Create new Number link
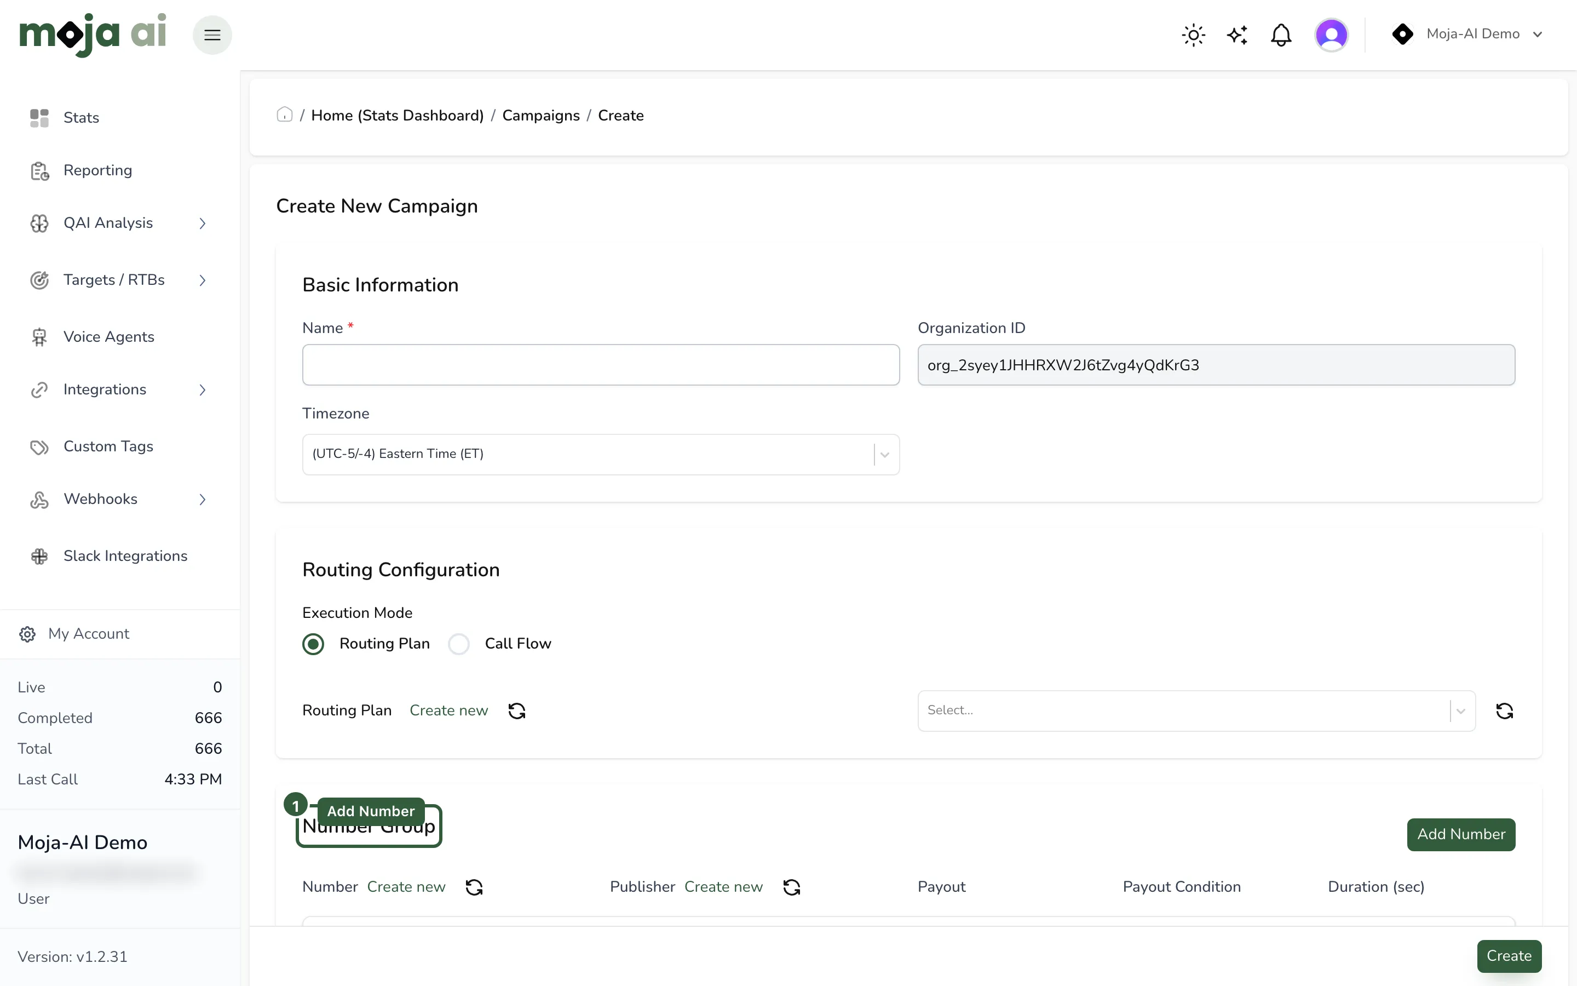 click(x=406, y=887)
